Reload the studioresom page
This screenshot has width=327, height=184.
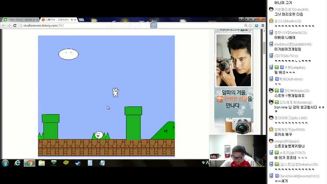pos(15,26)
